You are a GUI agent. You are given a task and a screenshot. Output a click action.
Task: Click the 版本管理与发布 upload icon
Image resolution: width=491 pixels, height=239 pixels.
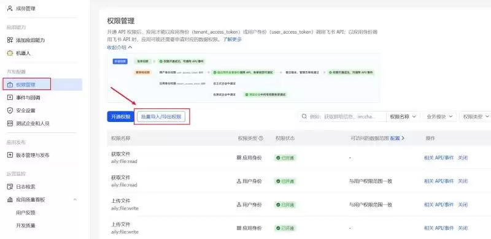coord(10,155)
